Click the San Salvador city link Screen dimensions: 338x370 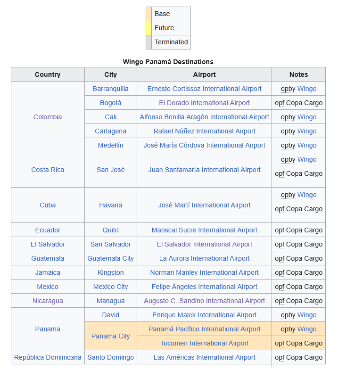click(110, 244)
